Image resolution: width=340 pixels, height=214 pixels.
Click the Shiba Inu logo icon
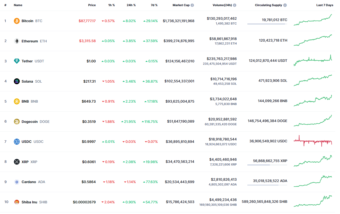[x=17, y=202]
